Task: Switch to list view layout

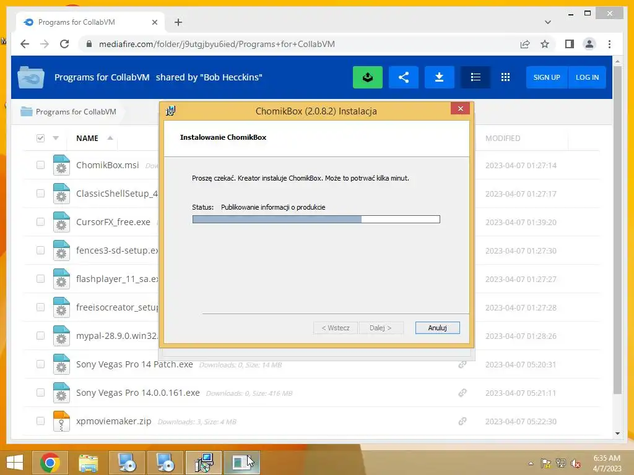Action: [475, 77]
